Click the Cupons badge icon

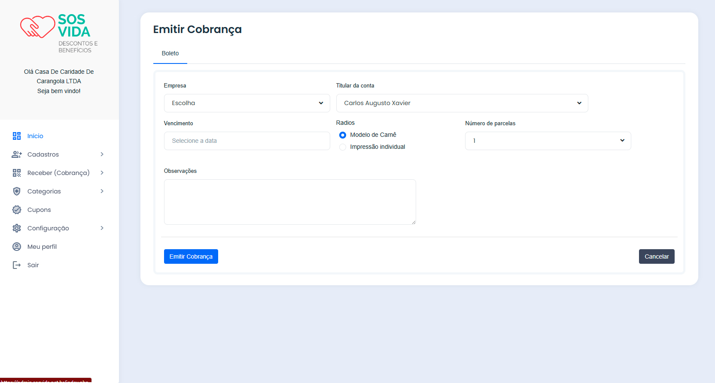17,210
